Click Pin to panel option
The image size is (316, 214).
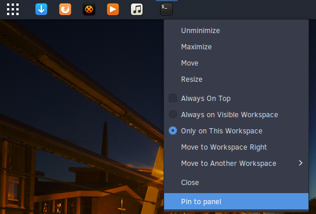tap(236, 202)
